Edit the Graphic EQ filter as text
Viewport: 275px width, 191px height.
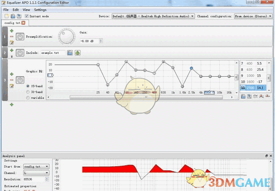pos(12,86)
